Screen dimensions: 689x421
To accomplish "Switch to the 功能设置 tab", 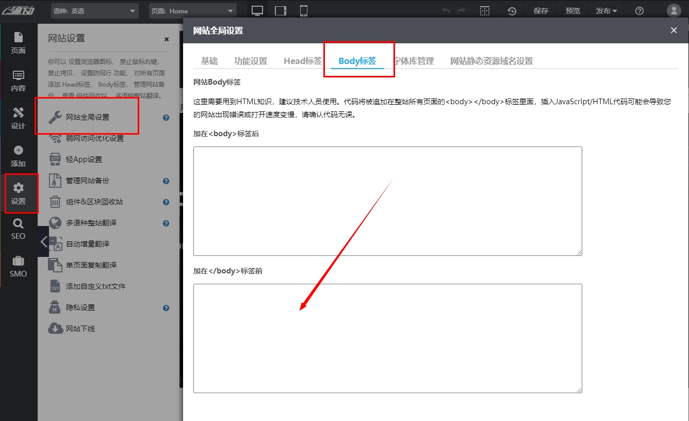I will coord(251,61).
